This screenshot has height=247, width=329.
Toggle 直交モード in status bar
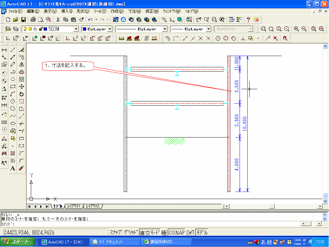pyautogui.click(x=150, y=233)
